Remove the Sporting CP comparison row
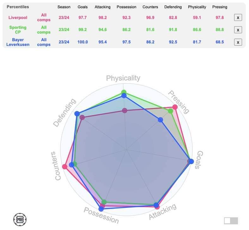This screenshot has width=249, height=230. (x=238, y=30)
